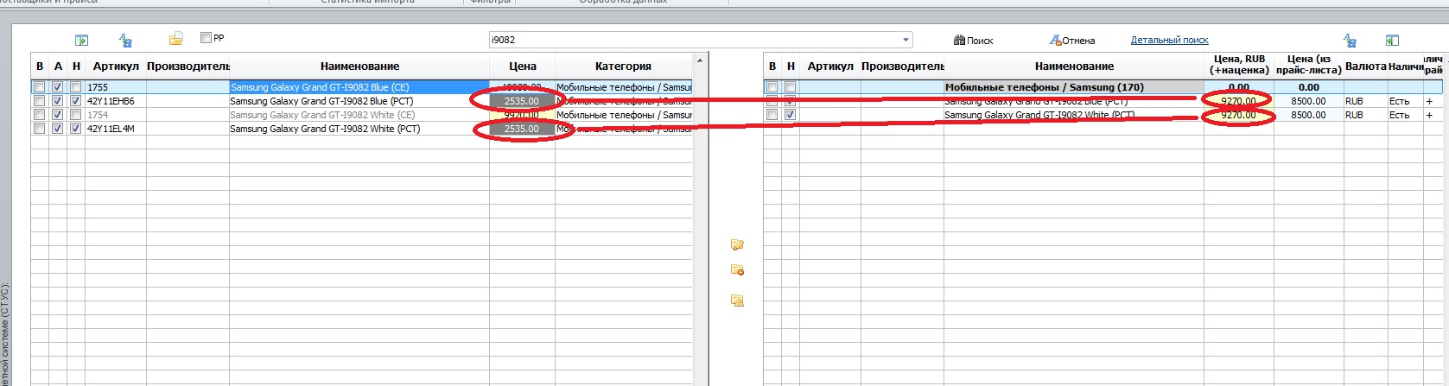Toggle A checkbox for article 42Y11EL4M
Viewport: 1449px width, 386px height.
pos(57,129)
